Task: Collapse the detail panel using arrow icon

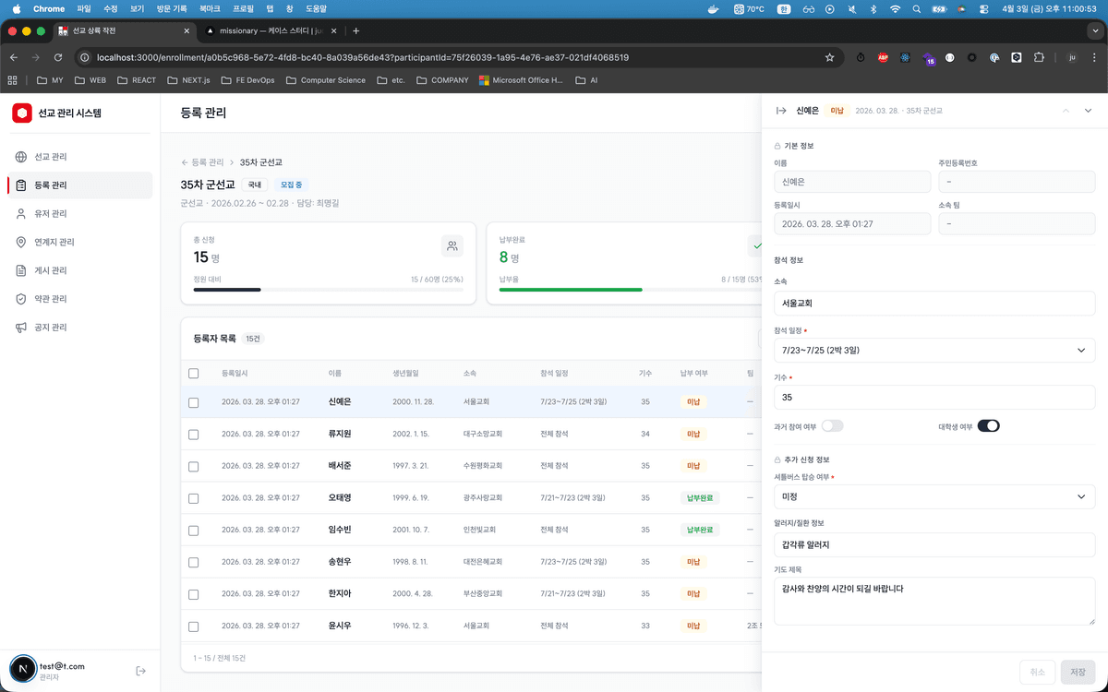Action: click(x=781, y=111)
